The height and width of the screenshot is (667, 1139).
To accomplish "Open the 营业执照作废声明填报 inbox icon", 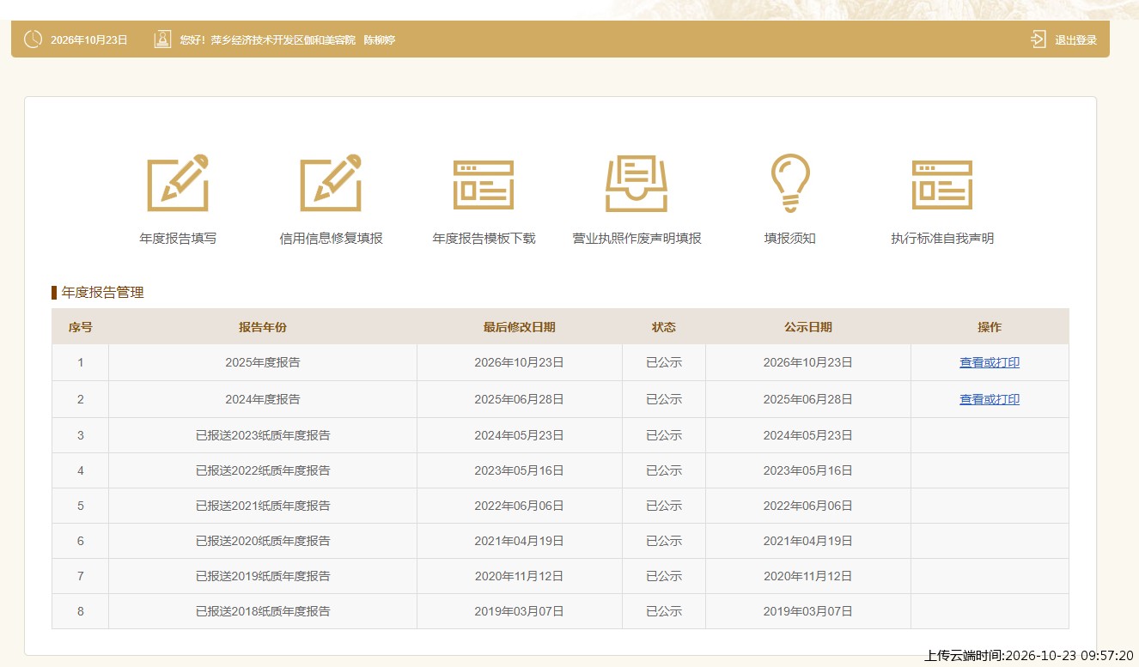I will (x=636, y=184).
